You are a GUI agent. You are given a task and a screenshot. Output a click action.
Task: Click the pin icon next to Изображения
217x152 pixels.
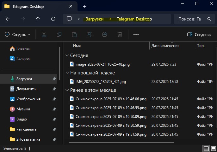[54, 99]
